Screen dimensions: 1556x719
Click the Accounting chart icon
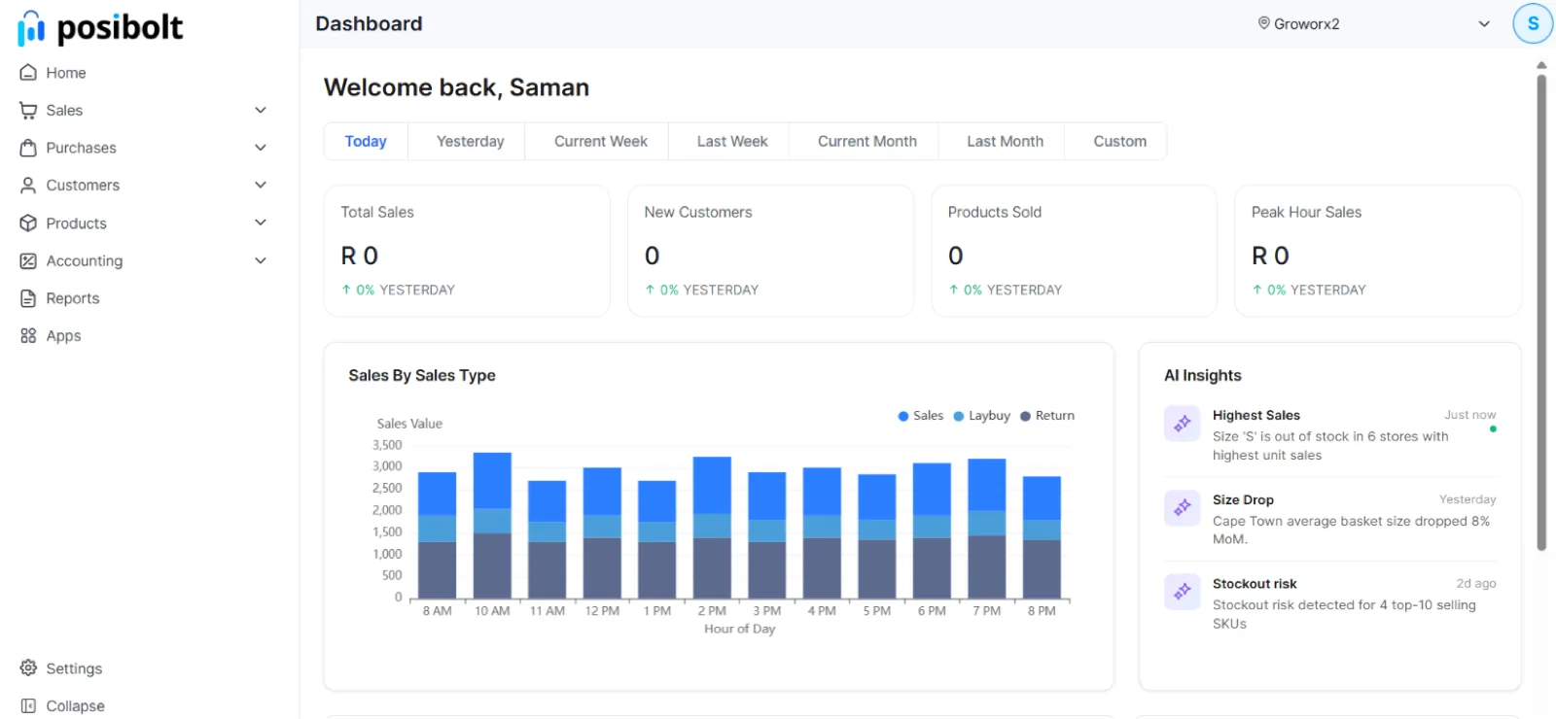click(x=28, y=261)
